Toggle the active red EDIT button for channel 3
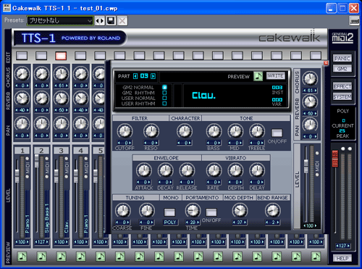The width and height of the screenshot is (362, 269). coord(61,56)
